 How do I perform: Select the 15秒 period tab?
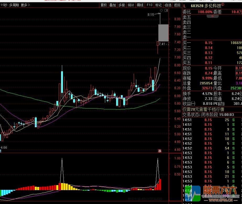click(x=4, y=5)
